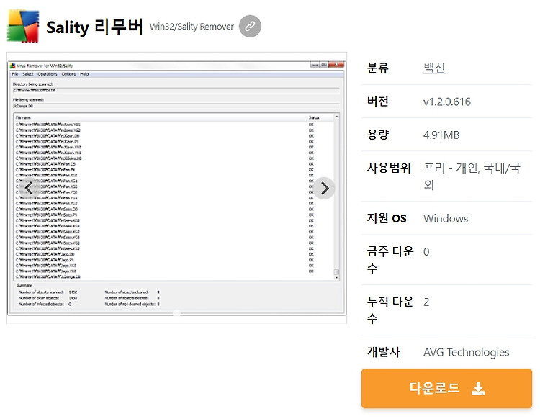Image resolution: width=540 pixels, height=419 pixels.
Task: Copy link via the chain icon button
Action: 250,26
